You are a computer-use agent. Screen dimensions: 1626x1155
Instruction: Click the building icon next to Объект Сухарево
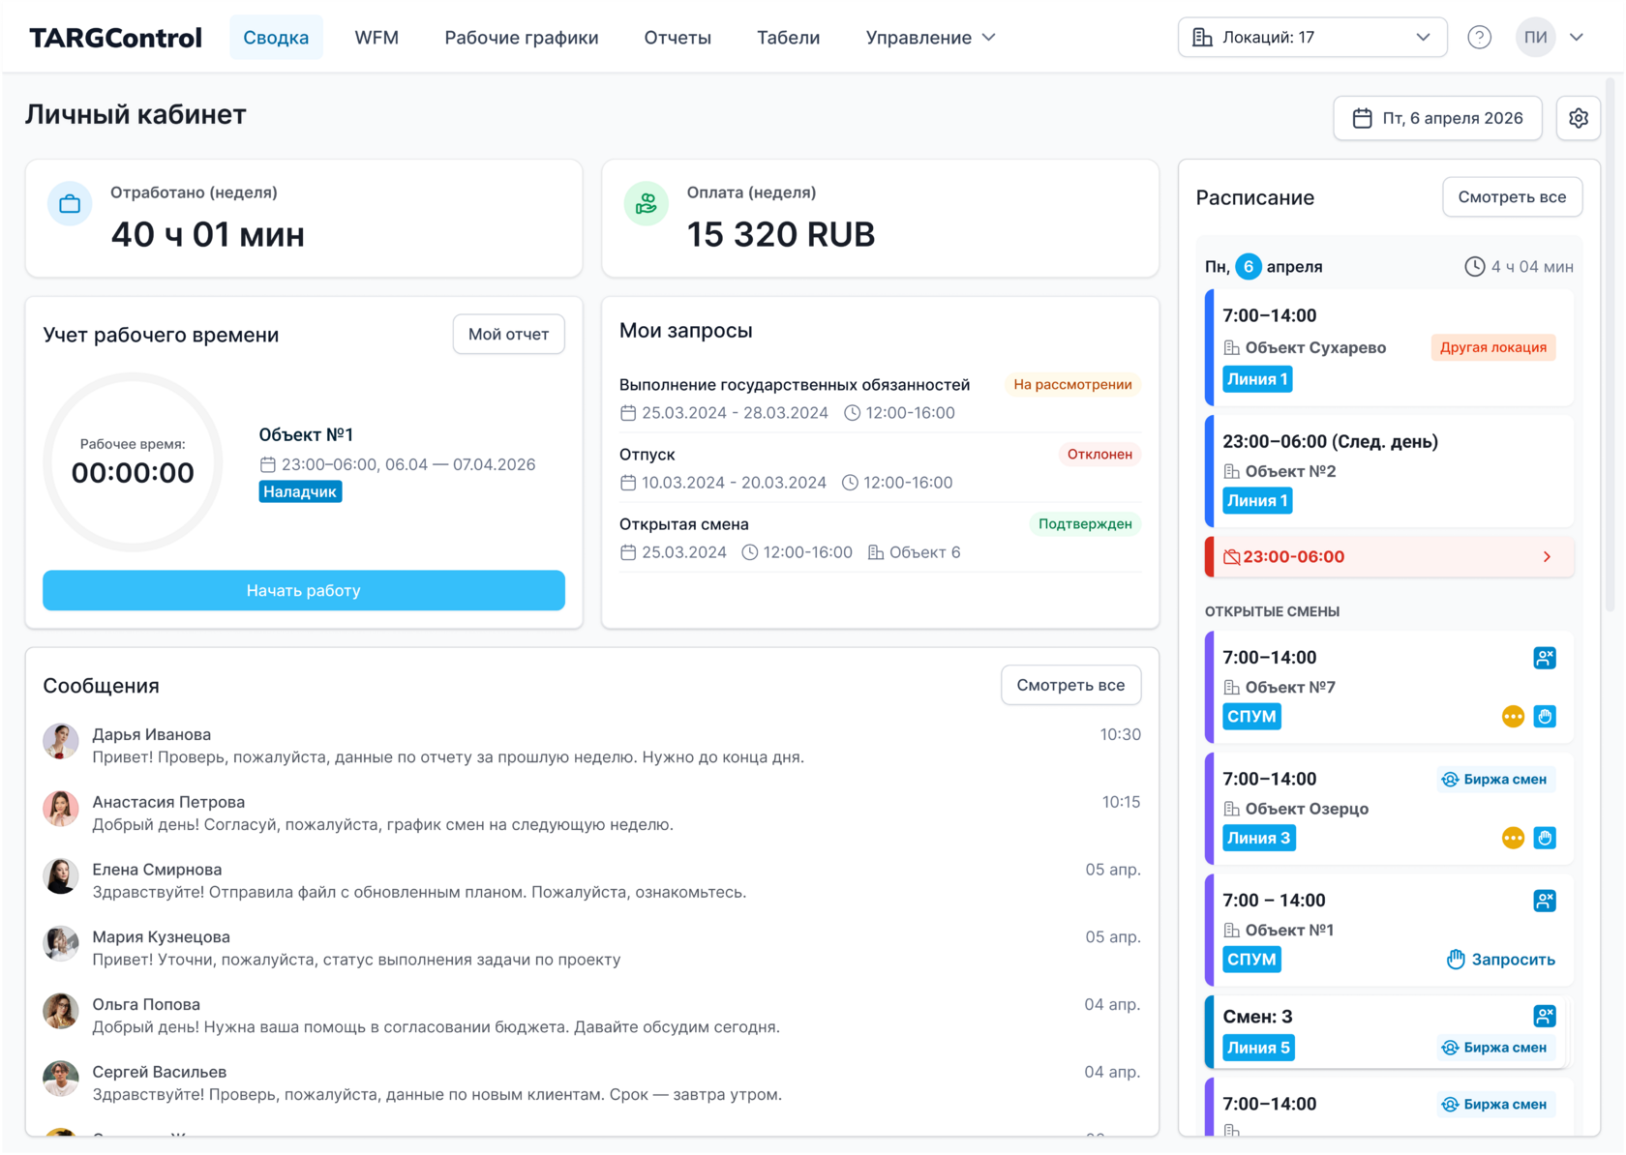pyautogui.click(x=1231, y=348)
